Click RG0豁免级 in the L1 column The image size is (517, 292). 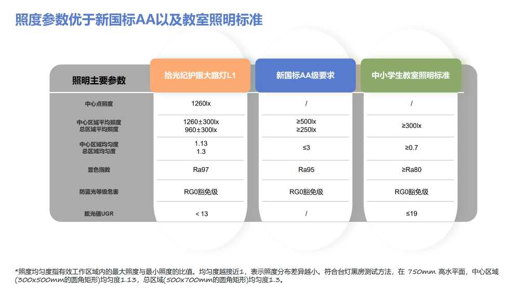tap(201, 192)
